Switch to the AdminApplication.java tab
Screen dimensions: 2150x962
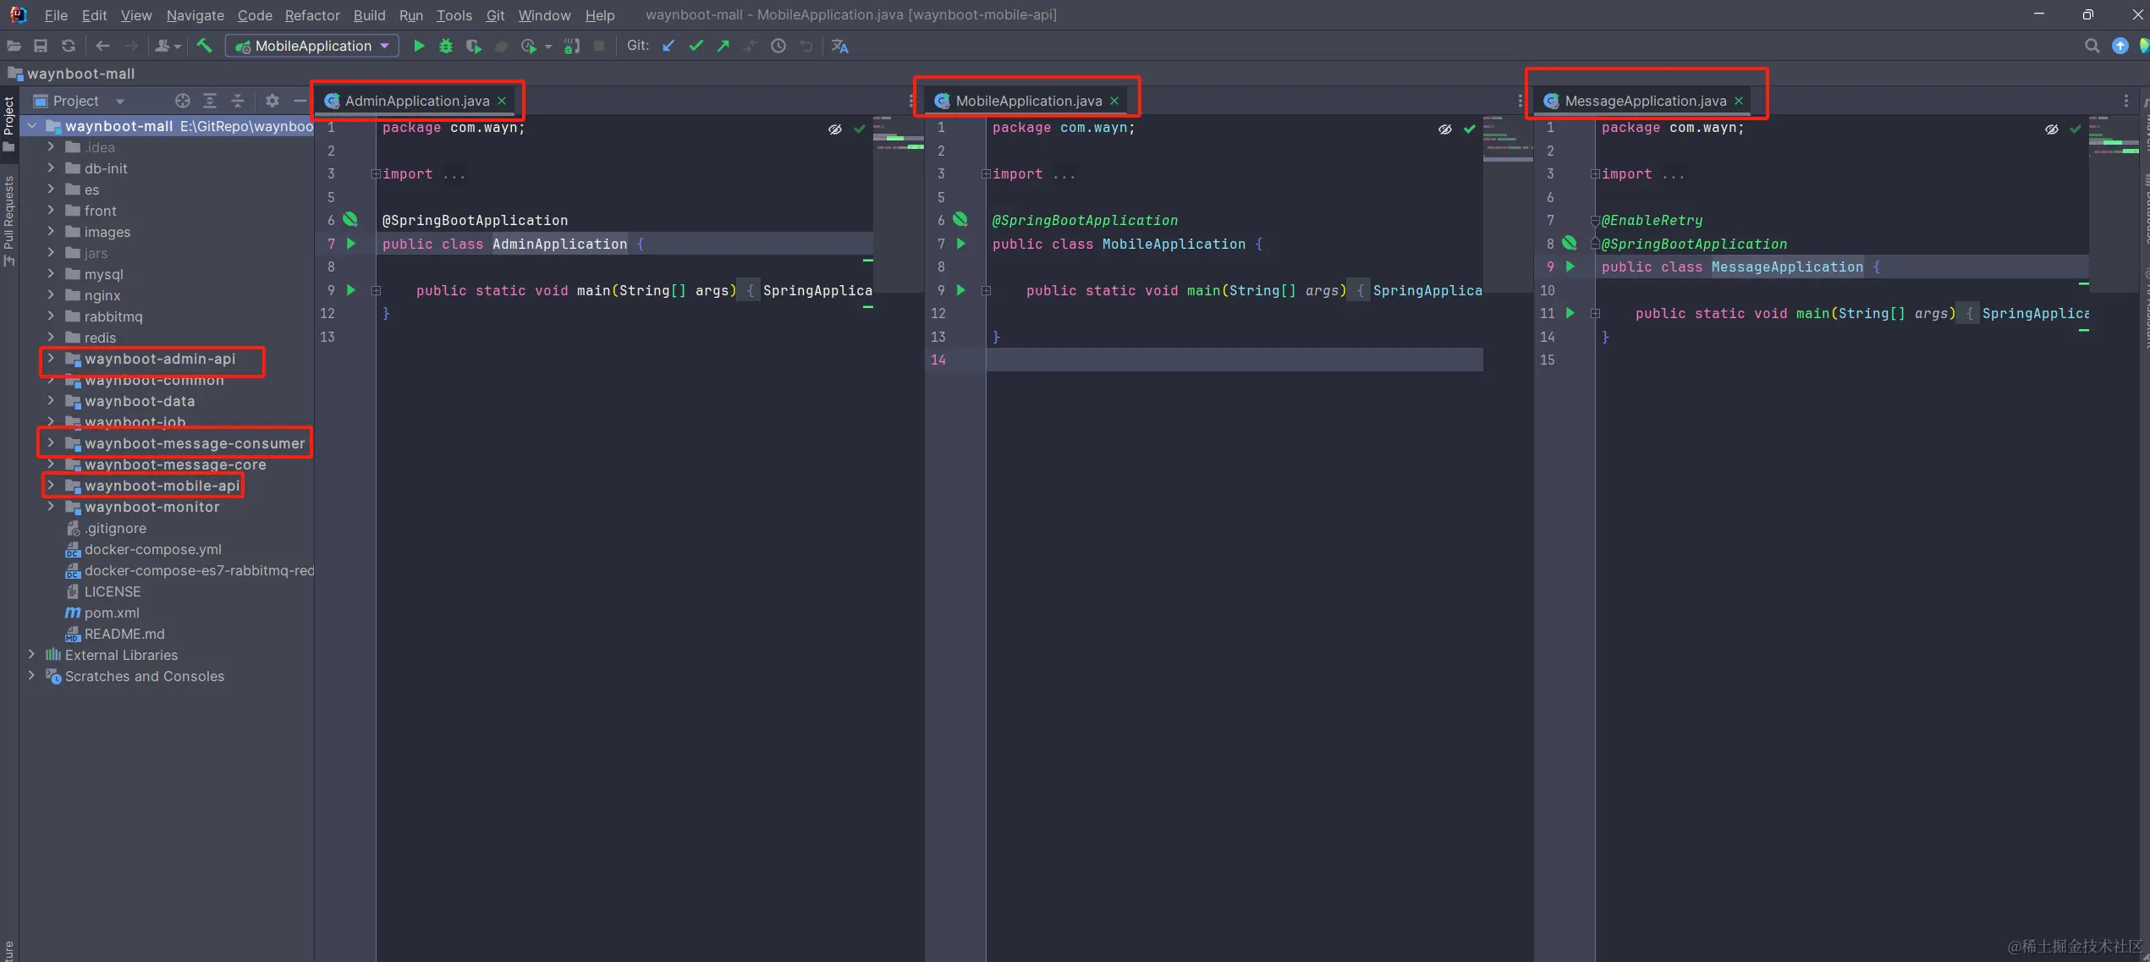click(417, 101)
